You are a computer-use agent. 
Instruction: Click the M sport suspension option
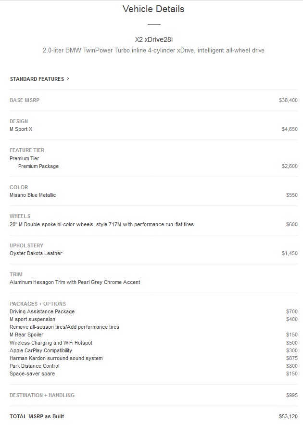(x=32, y=319)
